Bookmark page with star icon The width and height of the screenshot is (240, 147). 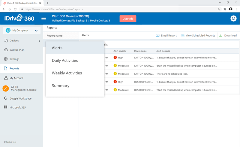(219, 9)
